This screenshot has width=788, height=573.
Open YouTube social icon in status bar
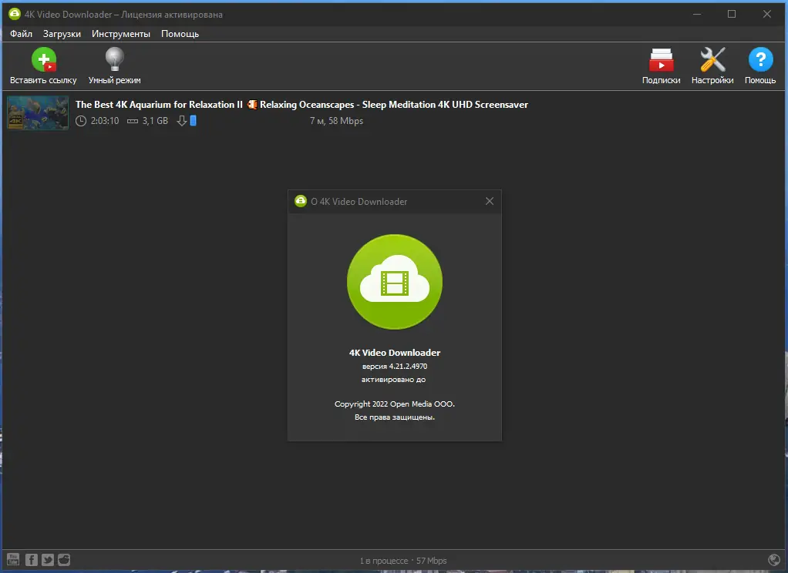13,559
